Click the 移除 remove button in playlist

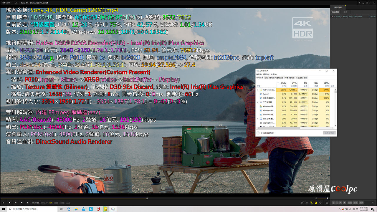tap(355, 203)
